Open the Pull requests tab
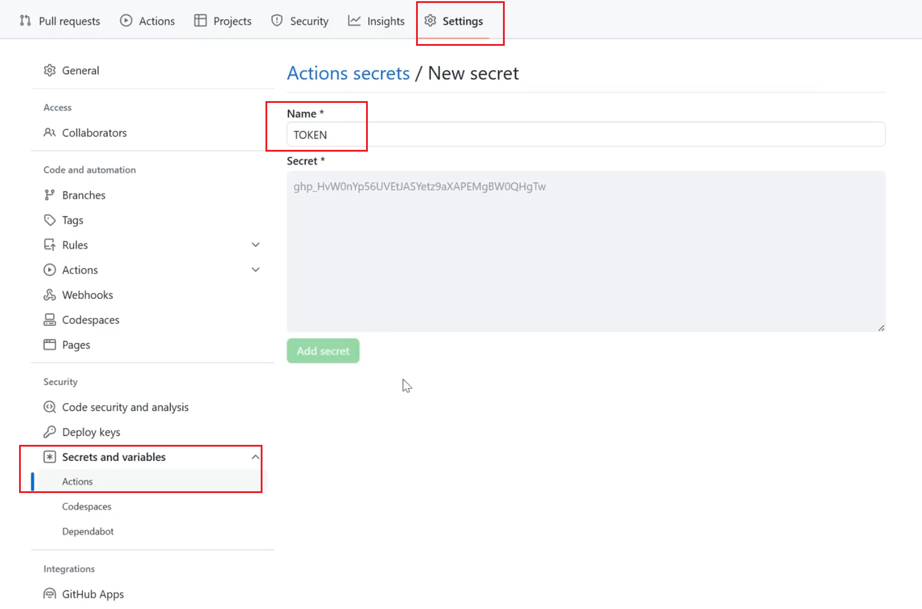The image size is (922, 609). click(x=60, y=21)
